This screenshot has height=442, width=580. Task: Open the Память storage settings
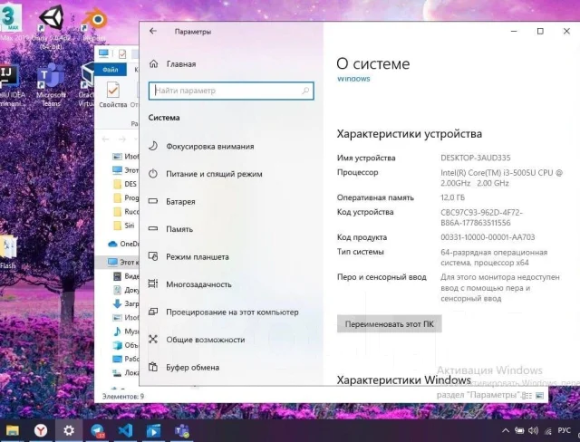pos(170,229)
